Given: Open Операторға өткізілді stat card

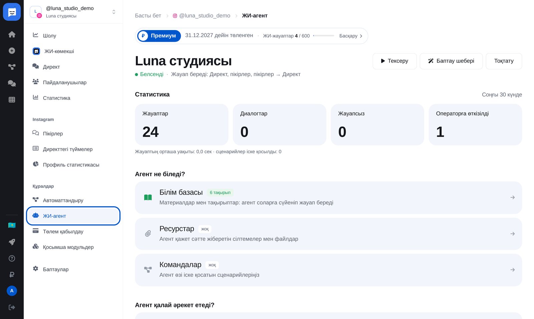Looking at the screenshot, I should [x=475, y=124].
